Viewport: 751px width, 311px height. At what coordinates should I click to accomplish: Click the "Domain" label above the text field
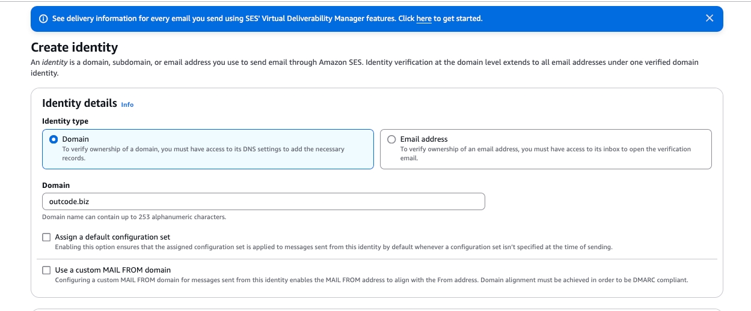[x=56, y=186]
